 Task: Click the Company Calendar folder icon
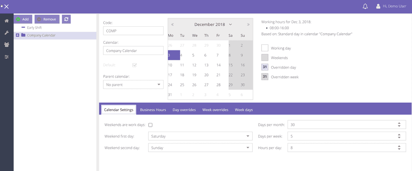pyautogui.click(x=23, y=35)
